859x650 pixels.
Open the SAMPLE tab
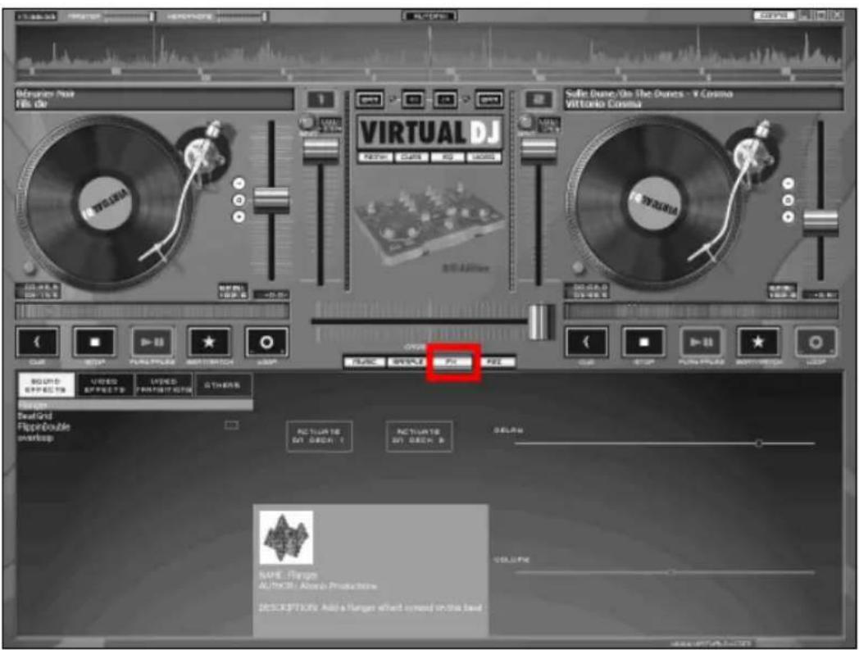tap(407, 361)
